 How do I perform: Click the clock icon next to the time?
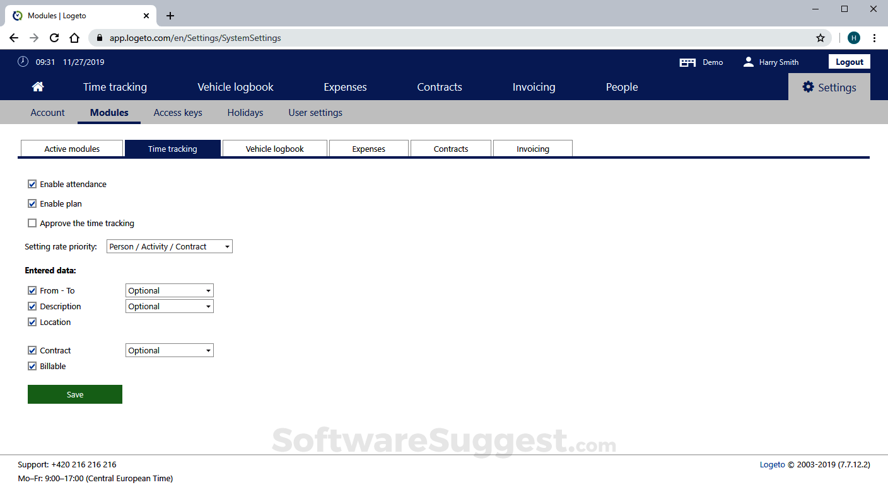point(23,61)
